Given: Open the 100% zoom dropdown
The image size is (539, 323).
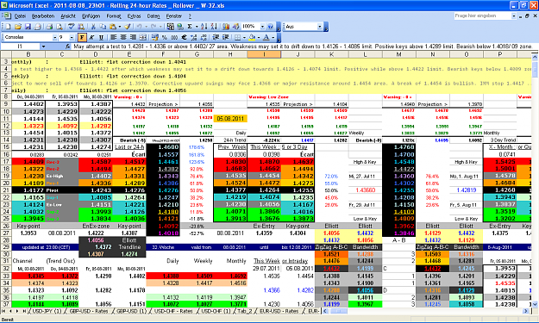Looking at the screenshot, I should coord(262,27).
